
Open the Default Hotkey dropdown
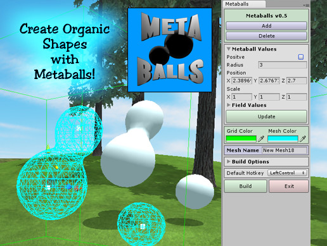(x=287, y=173)
